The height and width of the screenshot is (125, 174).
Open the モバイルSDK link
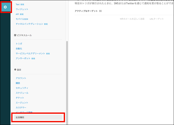click(x=22, y=19)
